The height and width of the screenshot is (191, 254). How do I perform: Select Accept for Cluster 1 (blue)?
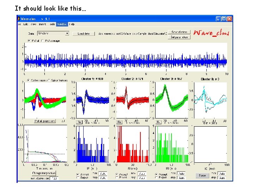click(78, 174)
